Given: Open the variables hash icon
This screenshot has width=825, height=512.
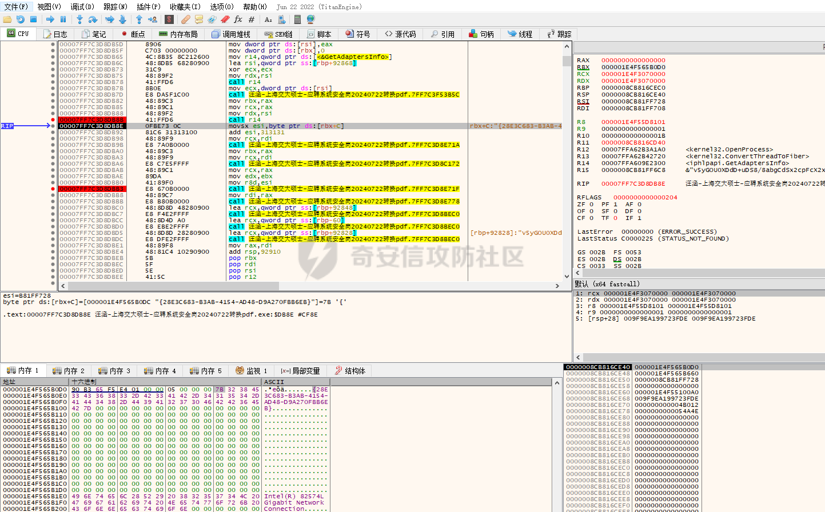Looking at the screenshot, I should 252,19.
